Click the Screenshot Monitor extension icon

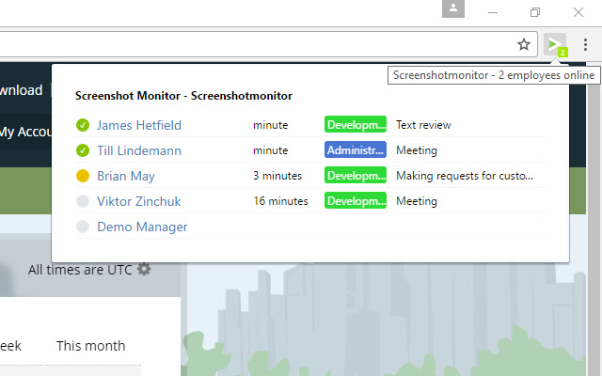(x=555, y=45)
